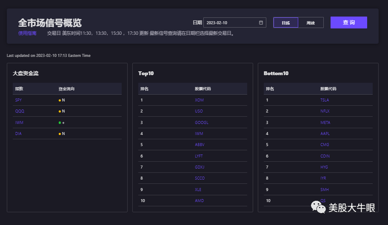This screenshot has height=225, width=388.
Task: Open the AMD ticker in Top10
Action: pyautogui.click(x=199, y=201)
